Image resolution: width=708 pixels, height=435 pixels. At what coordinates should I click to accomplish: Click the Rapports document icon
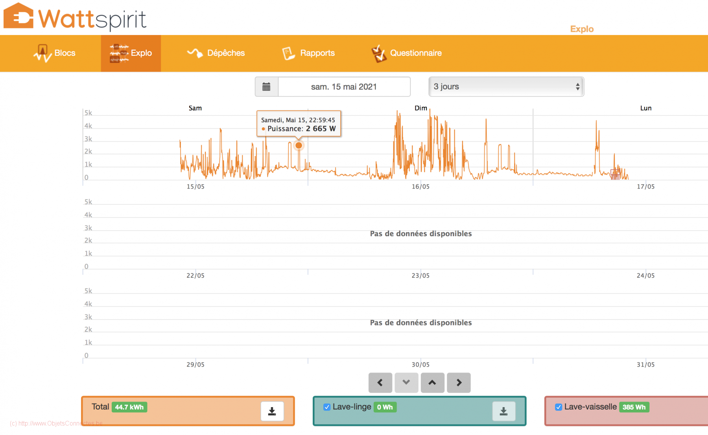click(289, 53)
